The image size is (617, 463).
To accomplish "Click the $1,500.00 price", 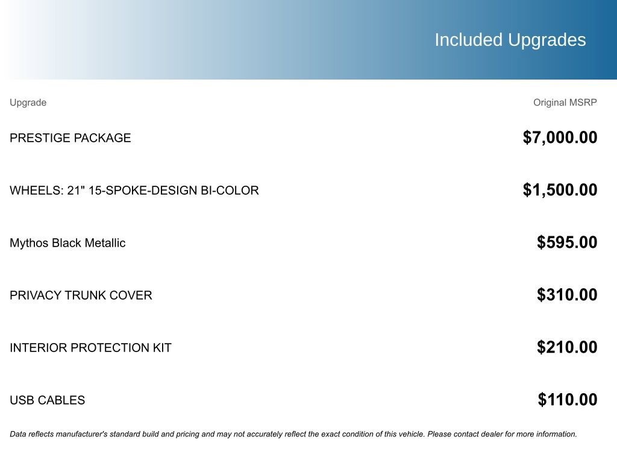I will [560, 191].
